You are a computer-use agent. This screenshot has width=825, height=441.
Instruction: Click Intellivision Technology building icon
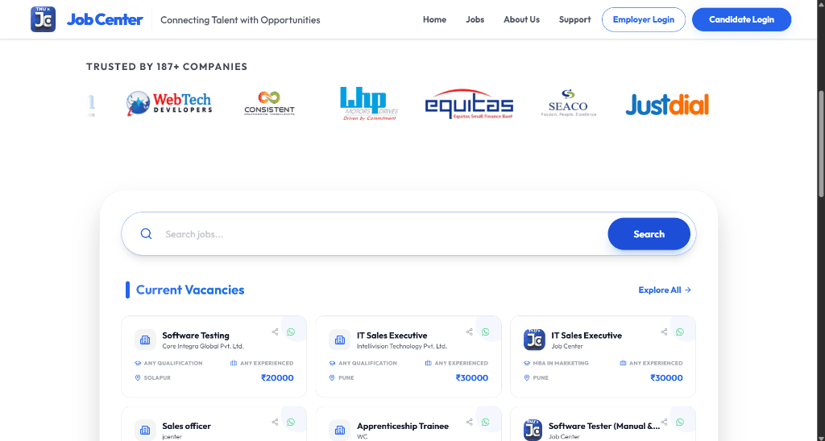[x=340, y=340]
